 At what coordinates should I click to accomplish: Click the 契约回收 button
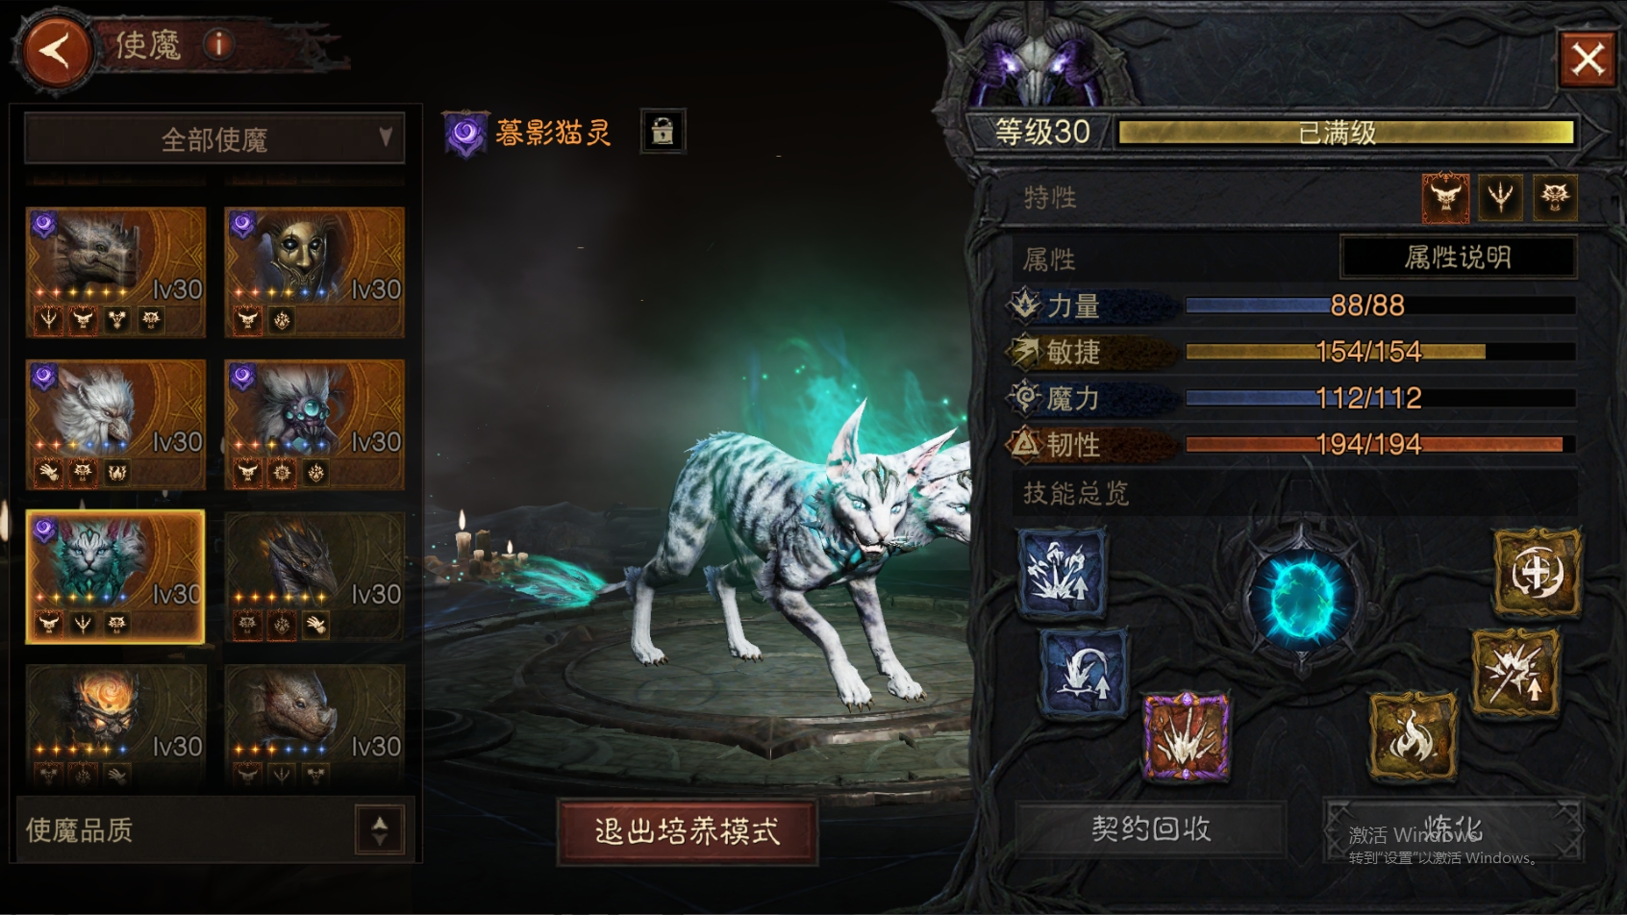pyautogui.click(x=1151, y=828)
